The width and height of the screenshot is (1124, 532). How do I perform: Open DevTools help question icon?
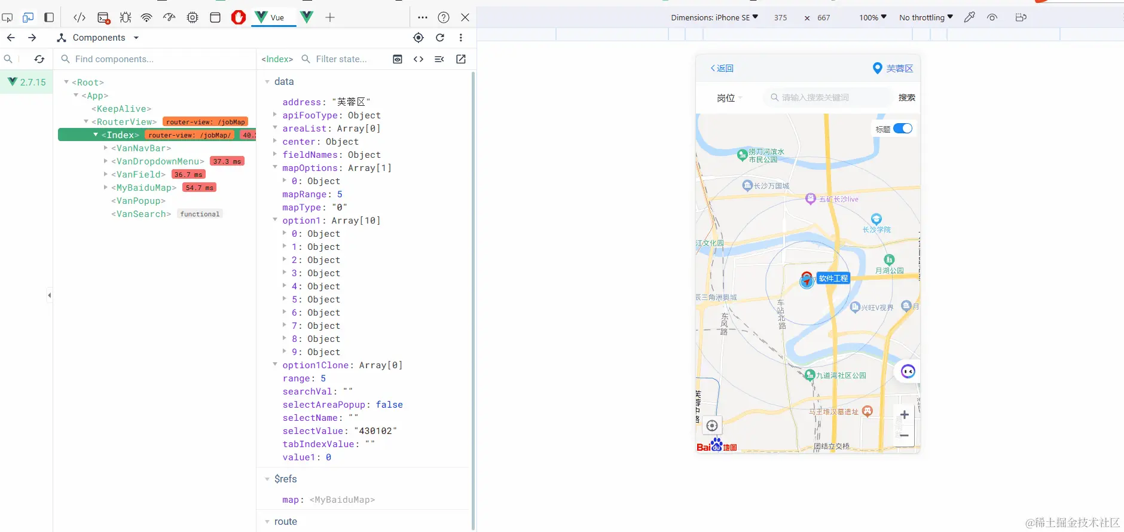point(444,17)
